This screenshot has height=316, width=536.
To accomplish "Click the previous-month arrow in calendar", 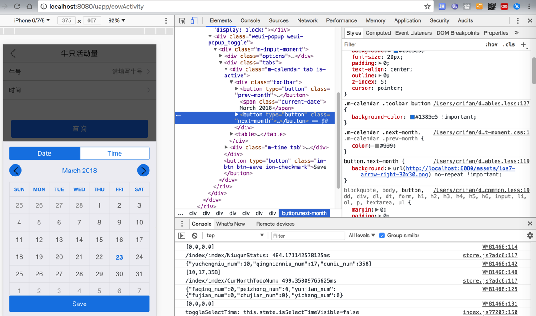I will (16, 171).
